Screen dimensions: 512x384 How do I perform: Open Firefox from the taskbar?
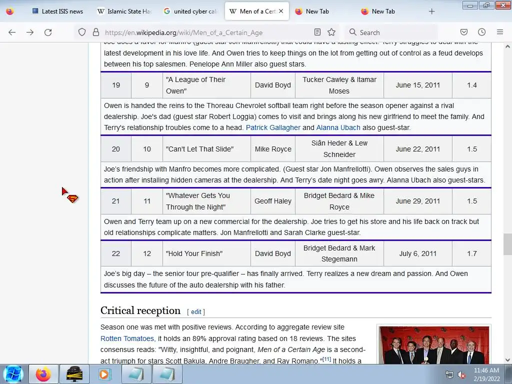pyautogui.click(x=43, y=374)
